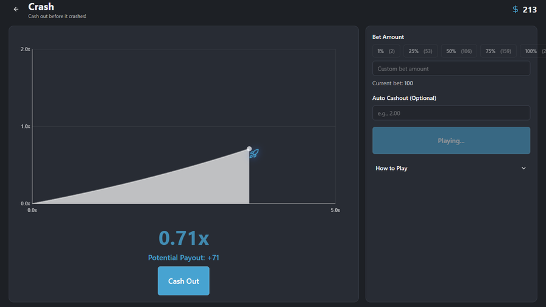The image size is (546, 307).
Task: Pick the 100% bet preset
Action: (531, 52)
